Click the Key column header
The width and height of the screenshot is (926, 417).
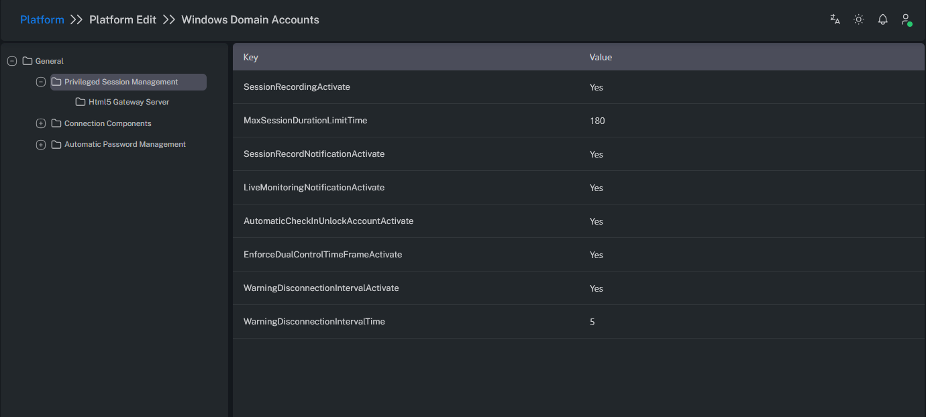(250, 58)
